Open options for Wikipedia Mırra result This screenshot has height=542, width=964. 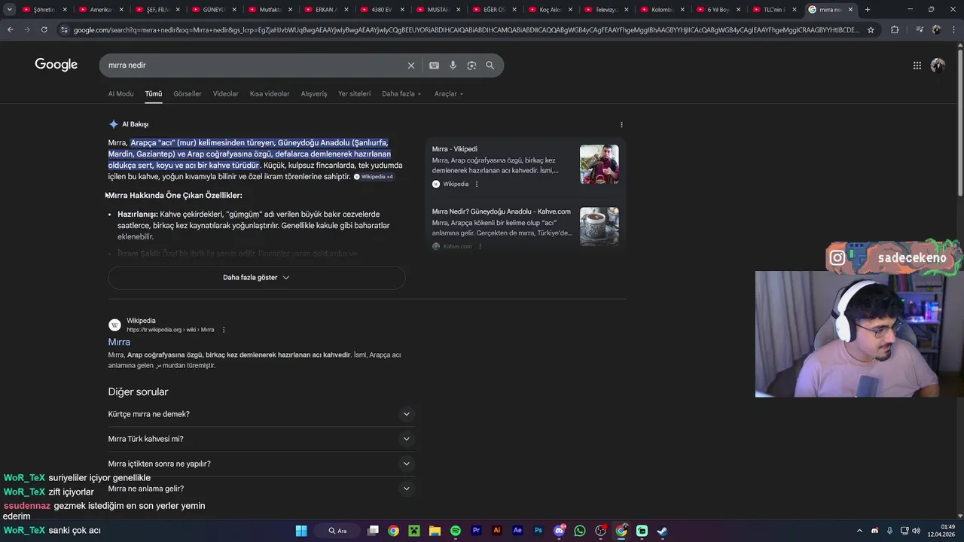(224, 330)
